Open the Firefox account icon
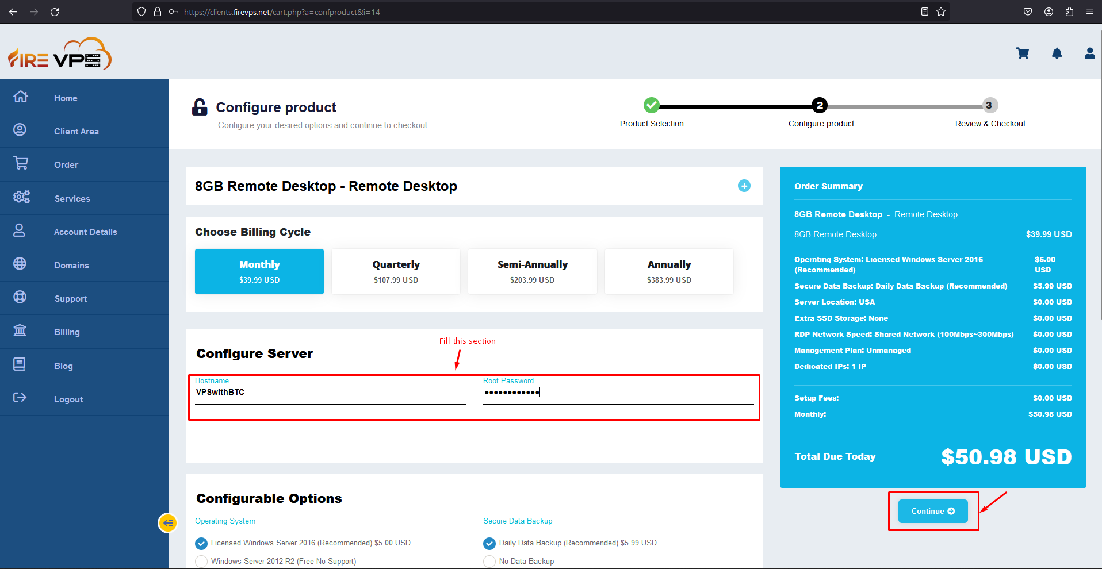 click(1049, 11)
